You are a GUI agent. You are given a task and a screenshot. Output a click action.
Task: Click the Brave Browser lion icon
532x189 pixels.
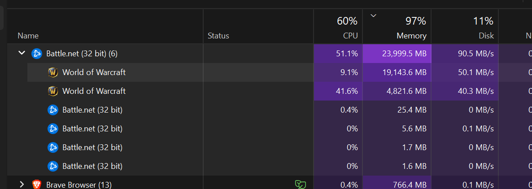[37, 185]
